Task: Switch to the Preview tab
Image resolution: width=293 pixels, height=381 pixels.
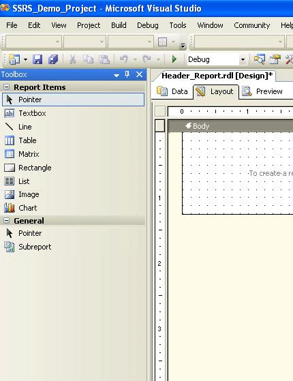Action: click(x=263, y=91)
